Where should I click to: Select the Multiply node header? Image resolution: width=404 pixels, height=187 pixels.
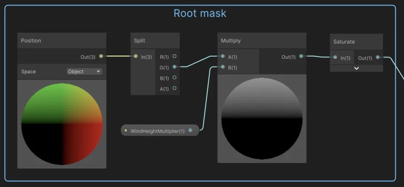point(262,41)
